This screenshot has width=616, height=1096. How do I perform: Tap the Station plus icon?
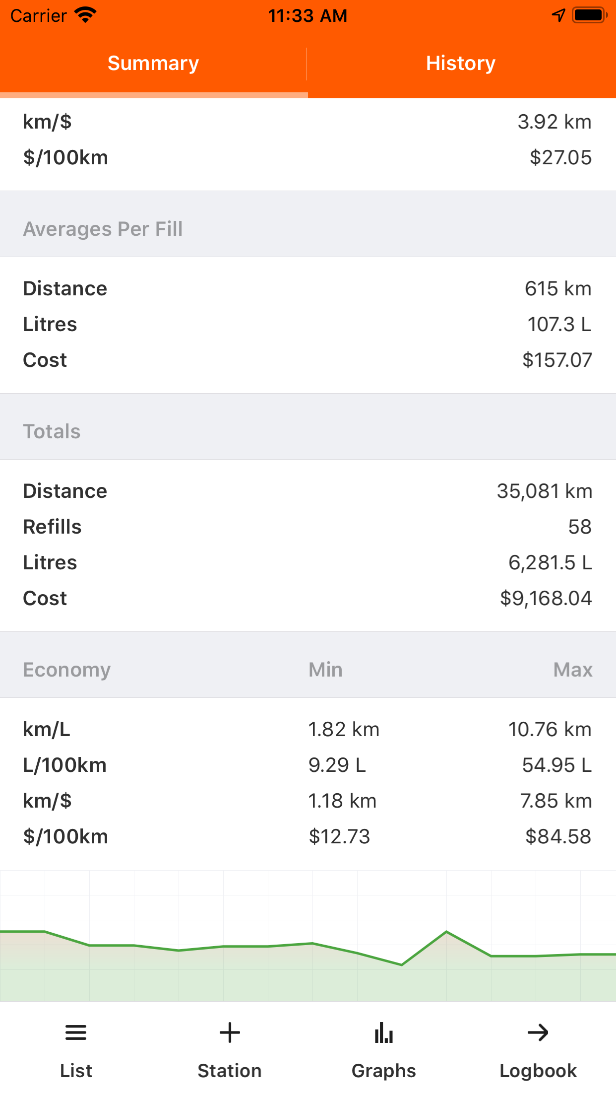coord(230,1033)
